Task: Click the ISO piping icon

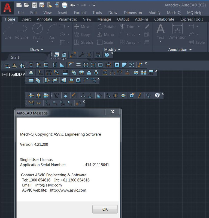Action: (x=40, y=72)
